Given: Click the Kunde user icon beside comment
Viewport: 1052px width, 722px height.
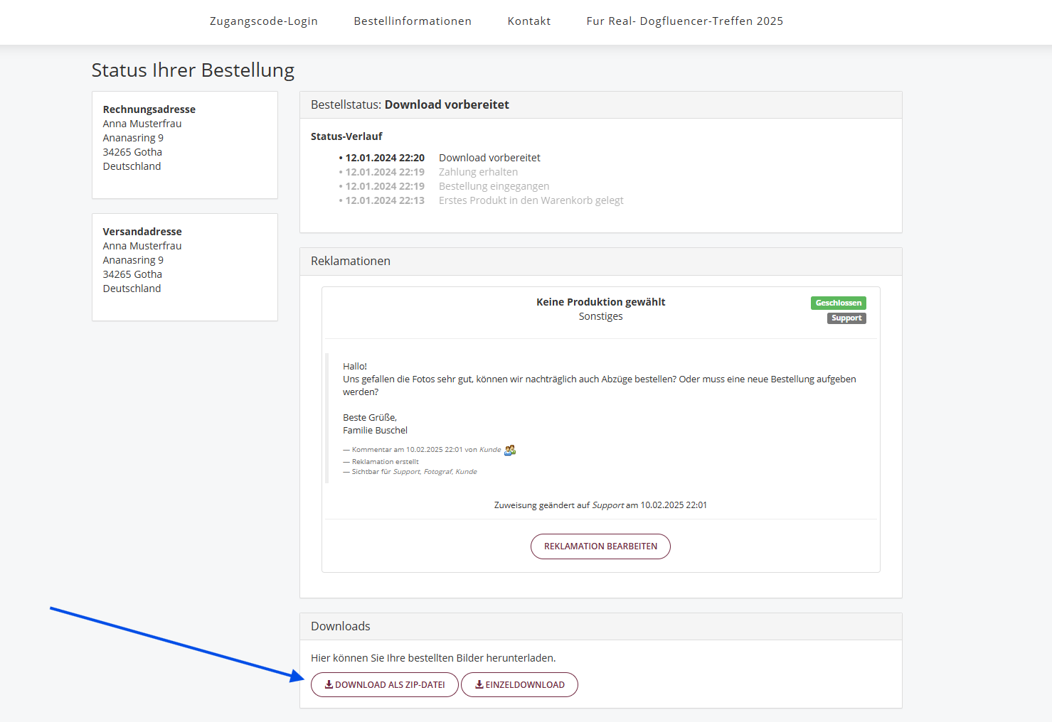Looking at the screenshot, I should coord(510,450).
